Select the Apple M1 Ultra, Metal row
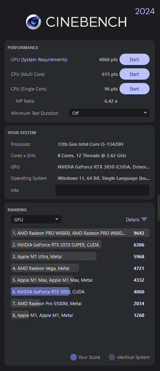 80,257
